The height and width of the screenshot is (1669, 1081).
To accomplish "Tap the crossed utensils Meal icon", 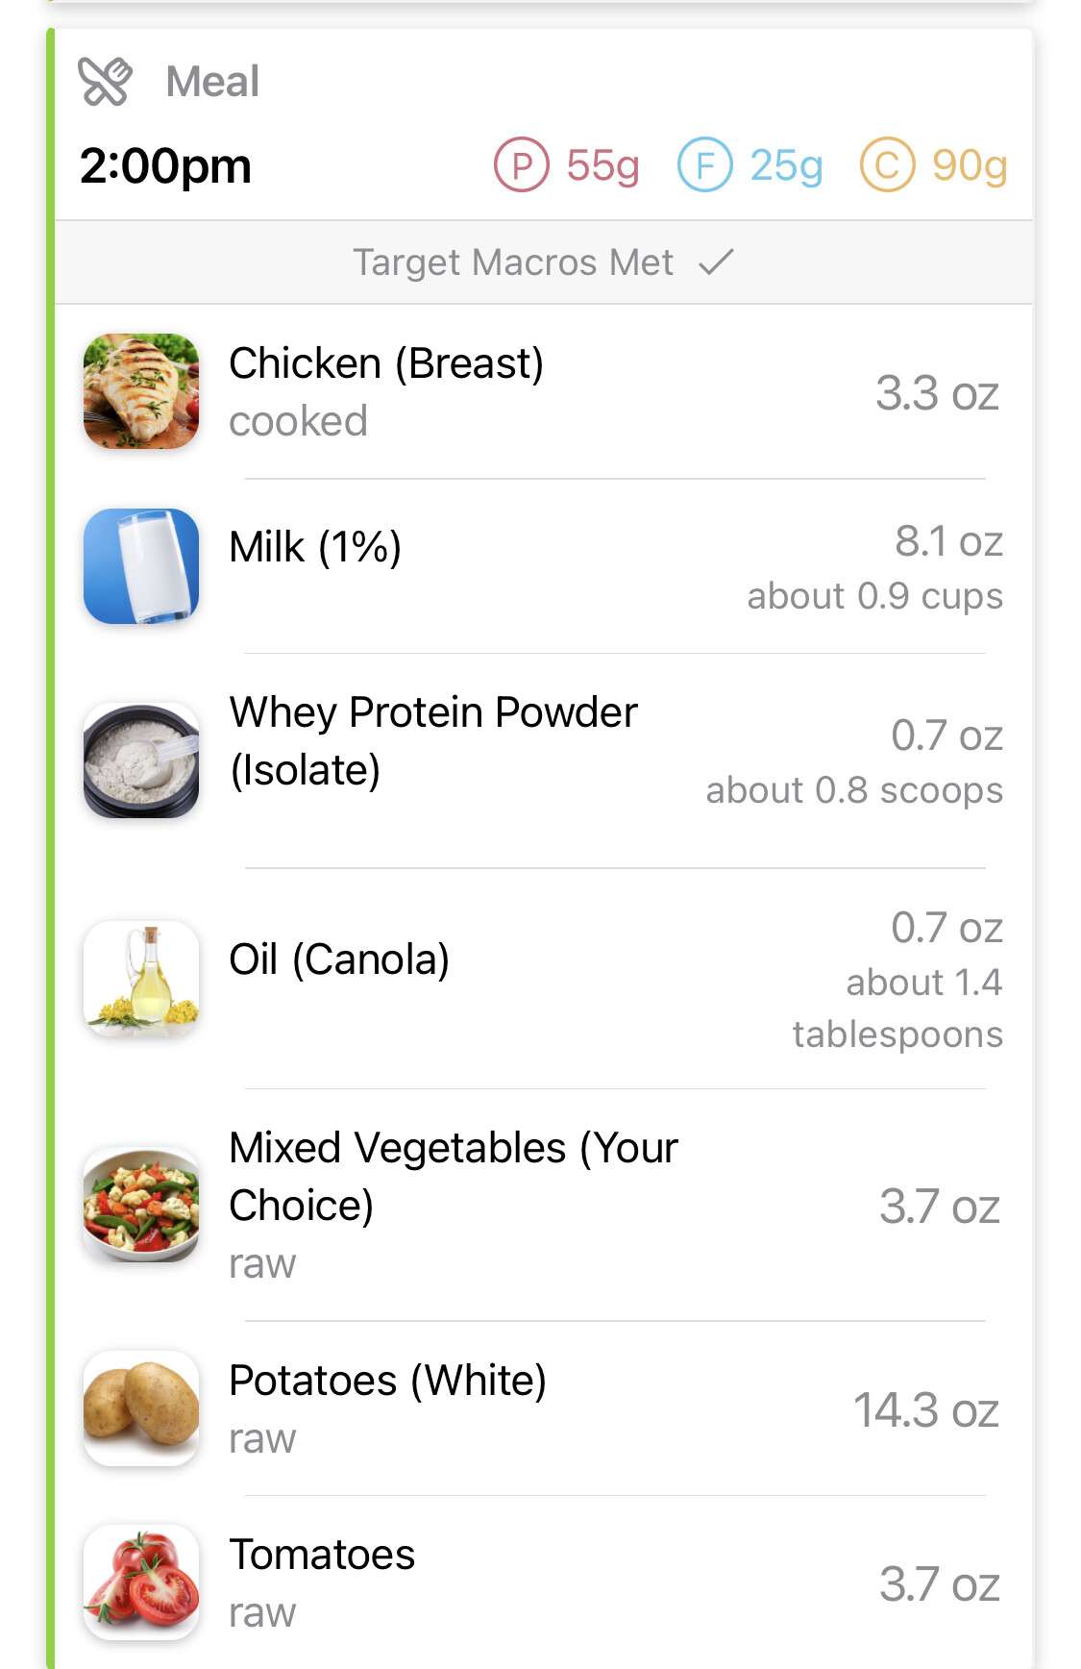I will click(105, 82).
